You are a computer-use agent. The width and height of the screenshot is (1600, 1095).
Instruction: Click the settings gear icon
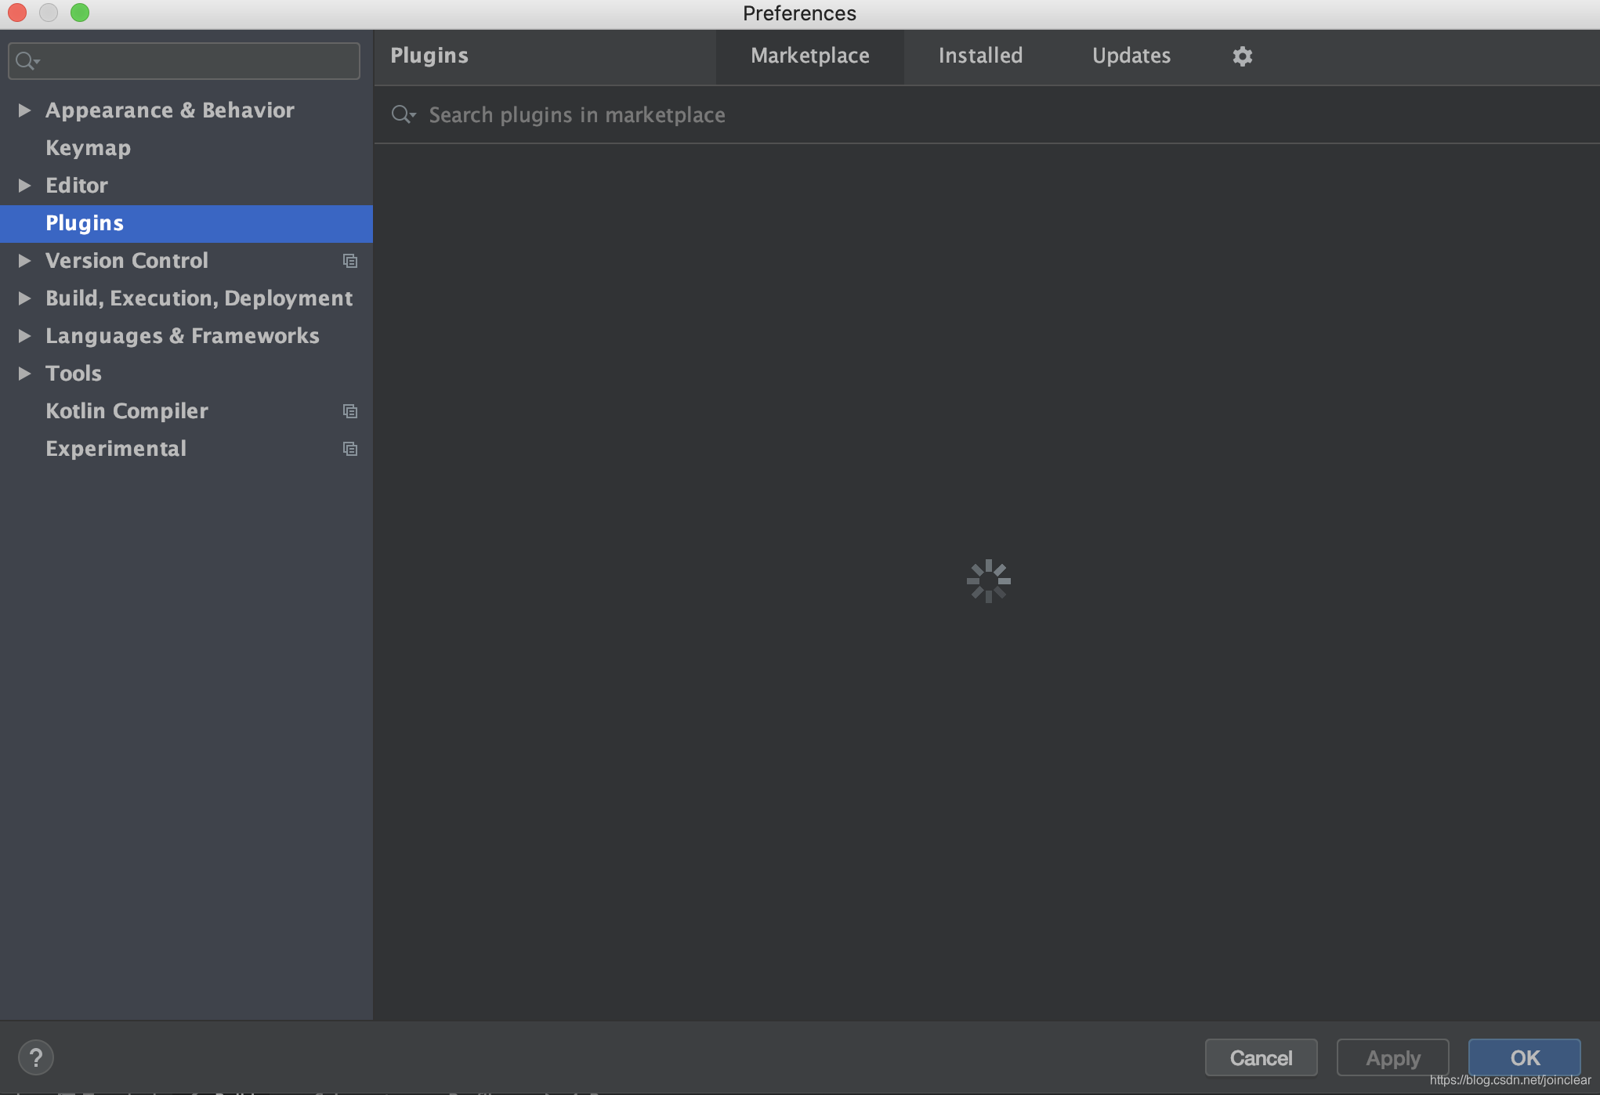pyautogui.click(x=1243, y=55)
